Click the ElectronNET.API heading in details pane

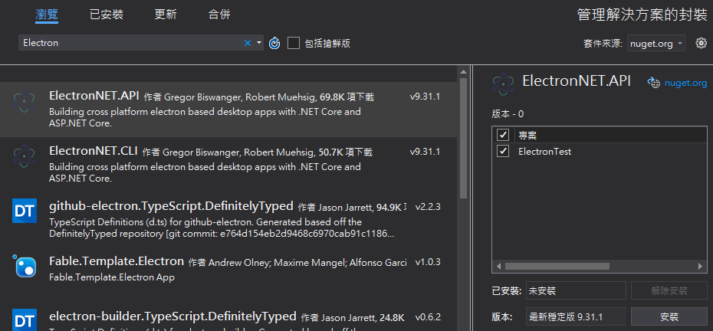(x=577, y=81)
